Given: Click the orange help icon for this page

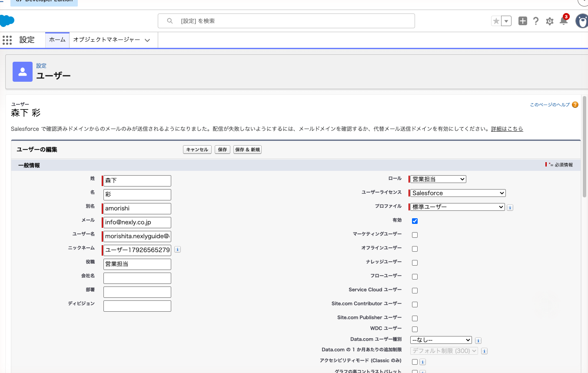Looking at the screenshot, I should 575,105.
